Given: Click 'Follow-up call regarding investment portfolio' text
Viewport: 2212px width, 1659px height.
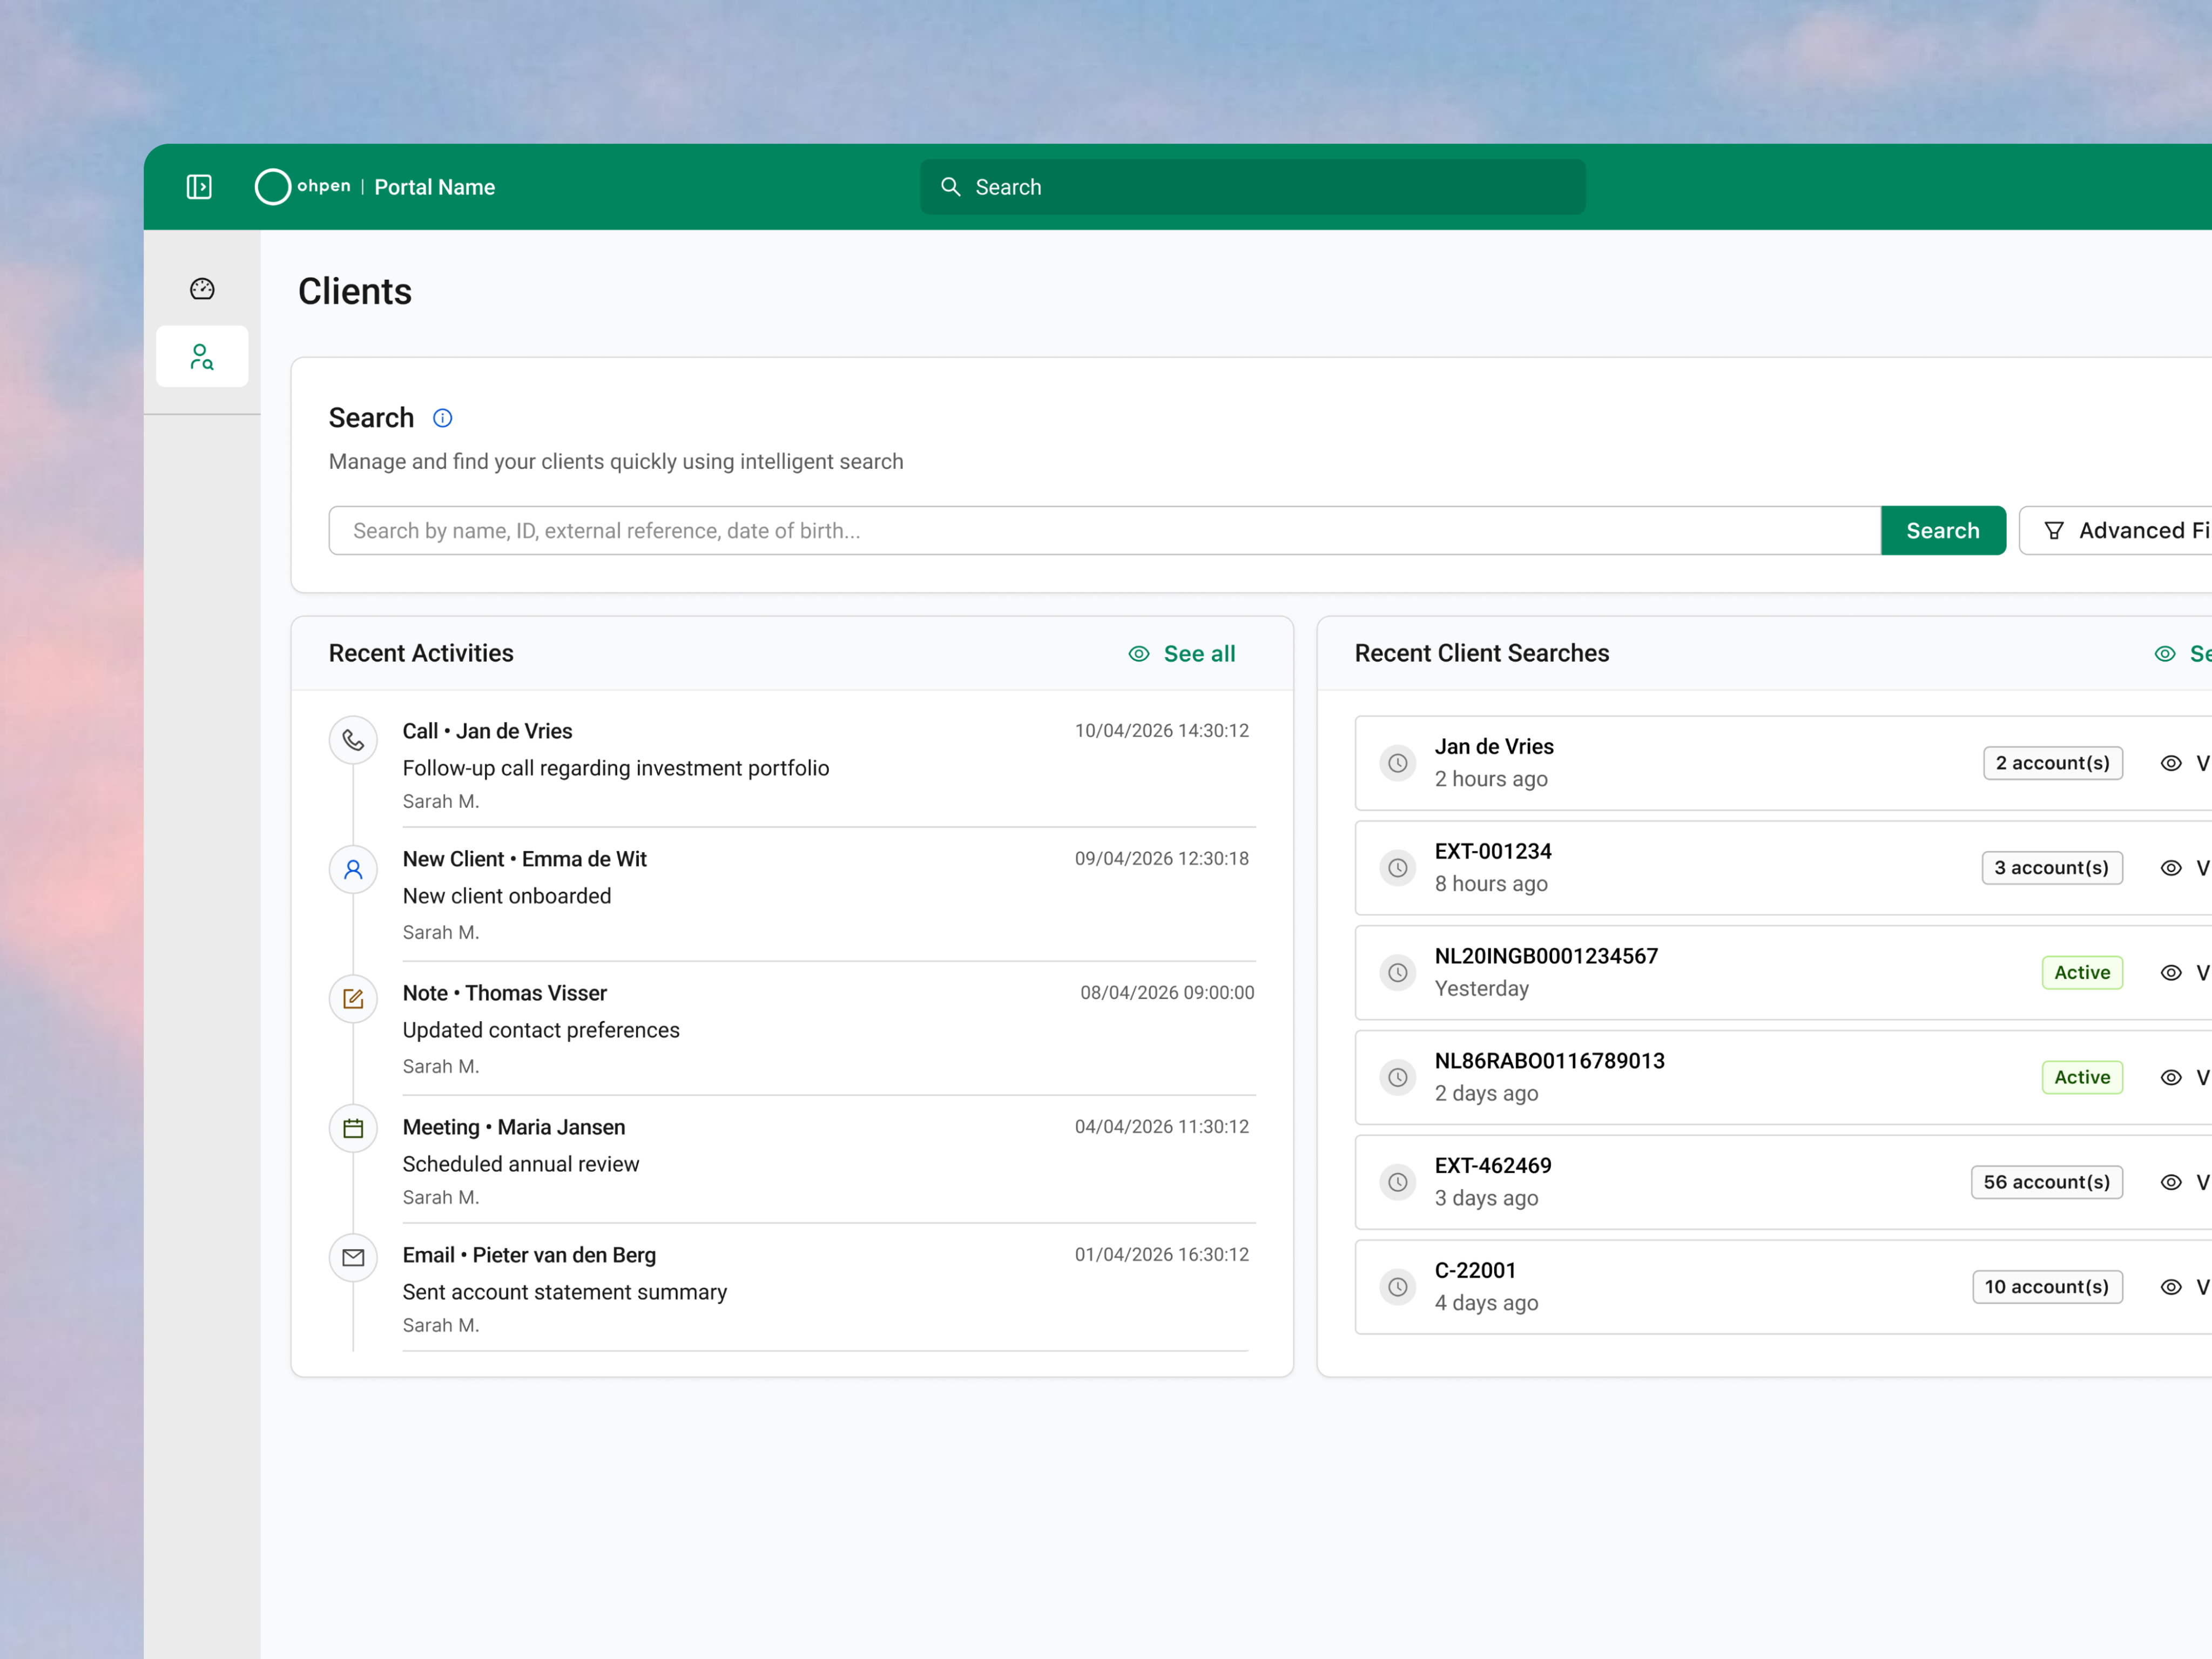Looking at the screenshot, I should click(x=616, y=768).
